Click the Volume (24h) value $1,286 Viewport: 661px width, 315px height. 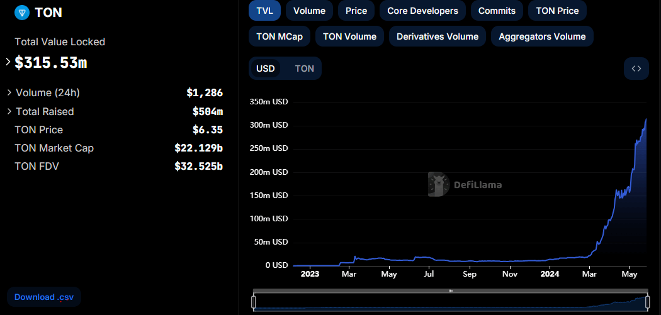(x=205, y=92)
